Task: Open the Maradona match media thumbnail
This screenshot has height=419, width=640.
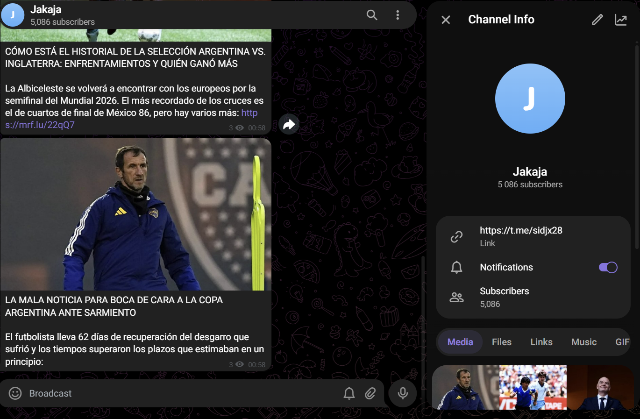Action: pyautogui.click(x=533, y=387)
